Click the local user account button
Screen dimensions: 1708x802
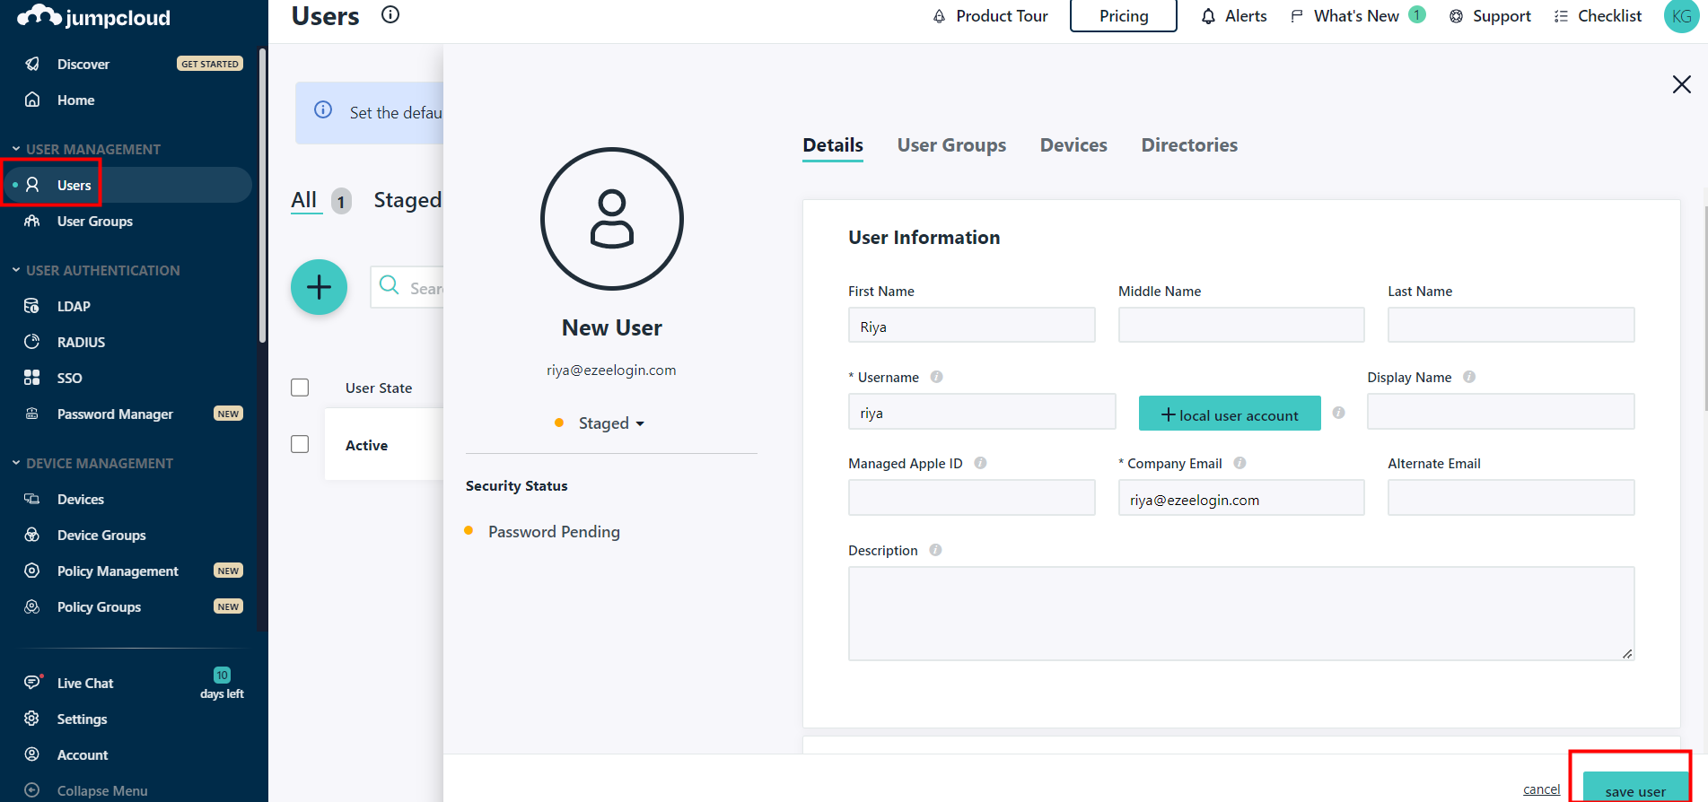[1230, 414]
